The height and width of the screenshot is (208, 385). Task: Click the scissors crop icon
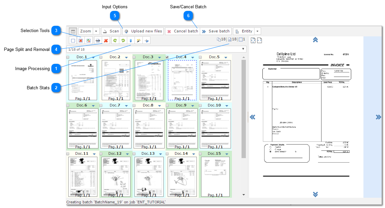tap(146, 41)
